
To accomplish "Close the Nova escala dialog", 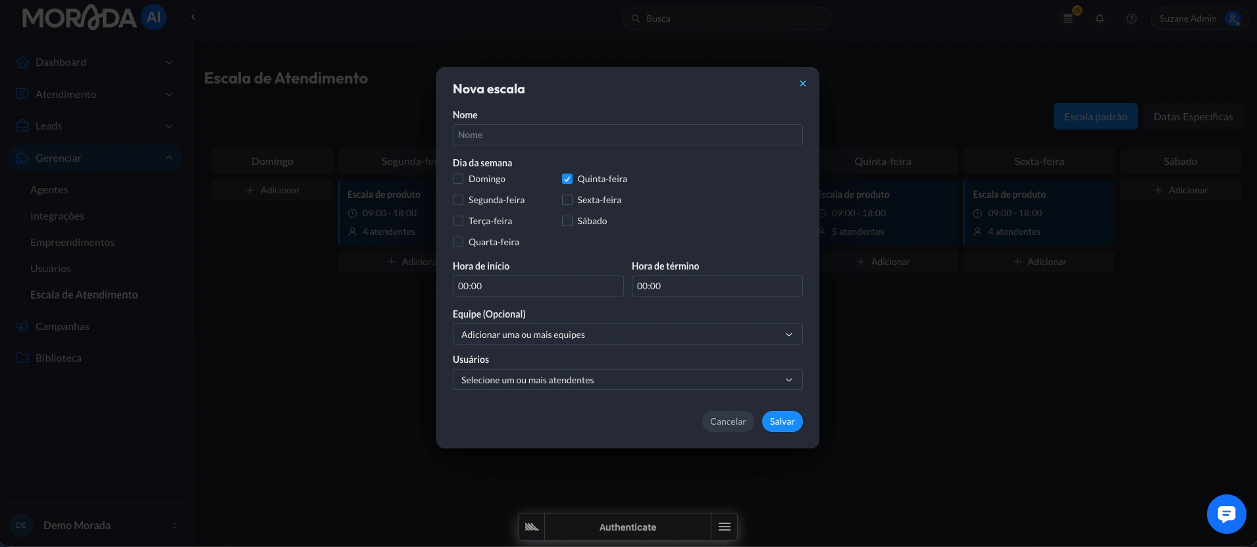I will click(802, 83).
